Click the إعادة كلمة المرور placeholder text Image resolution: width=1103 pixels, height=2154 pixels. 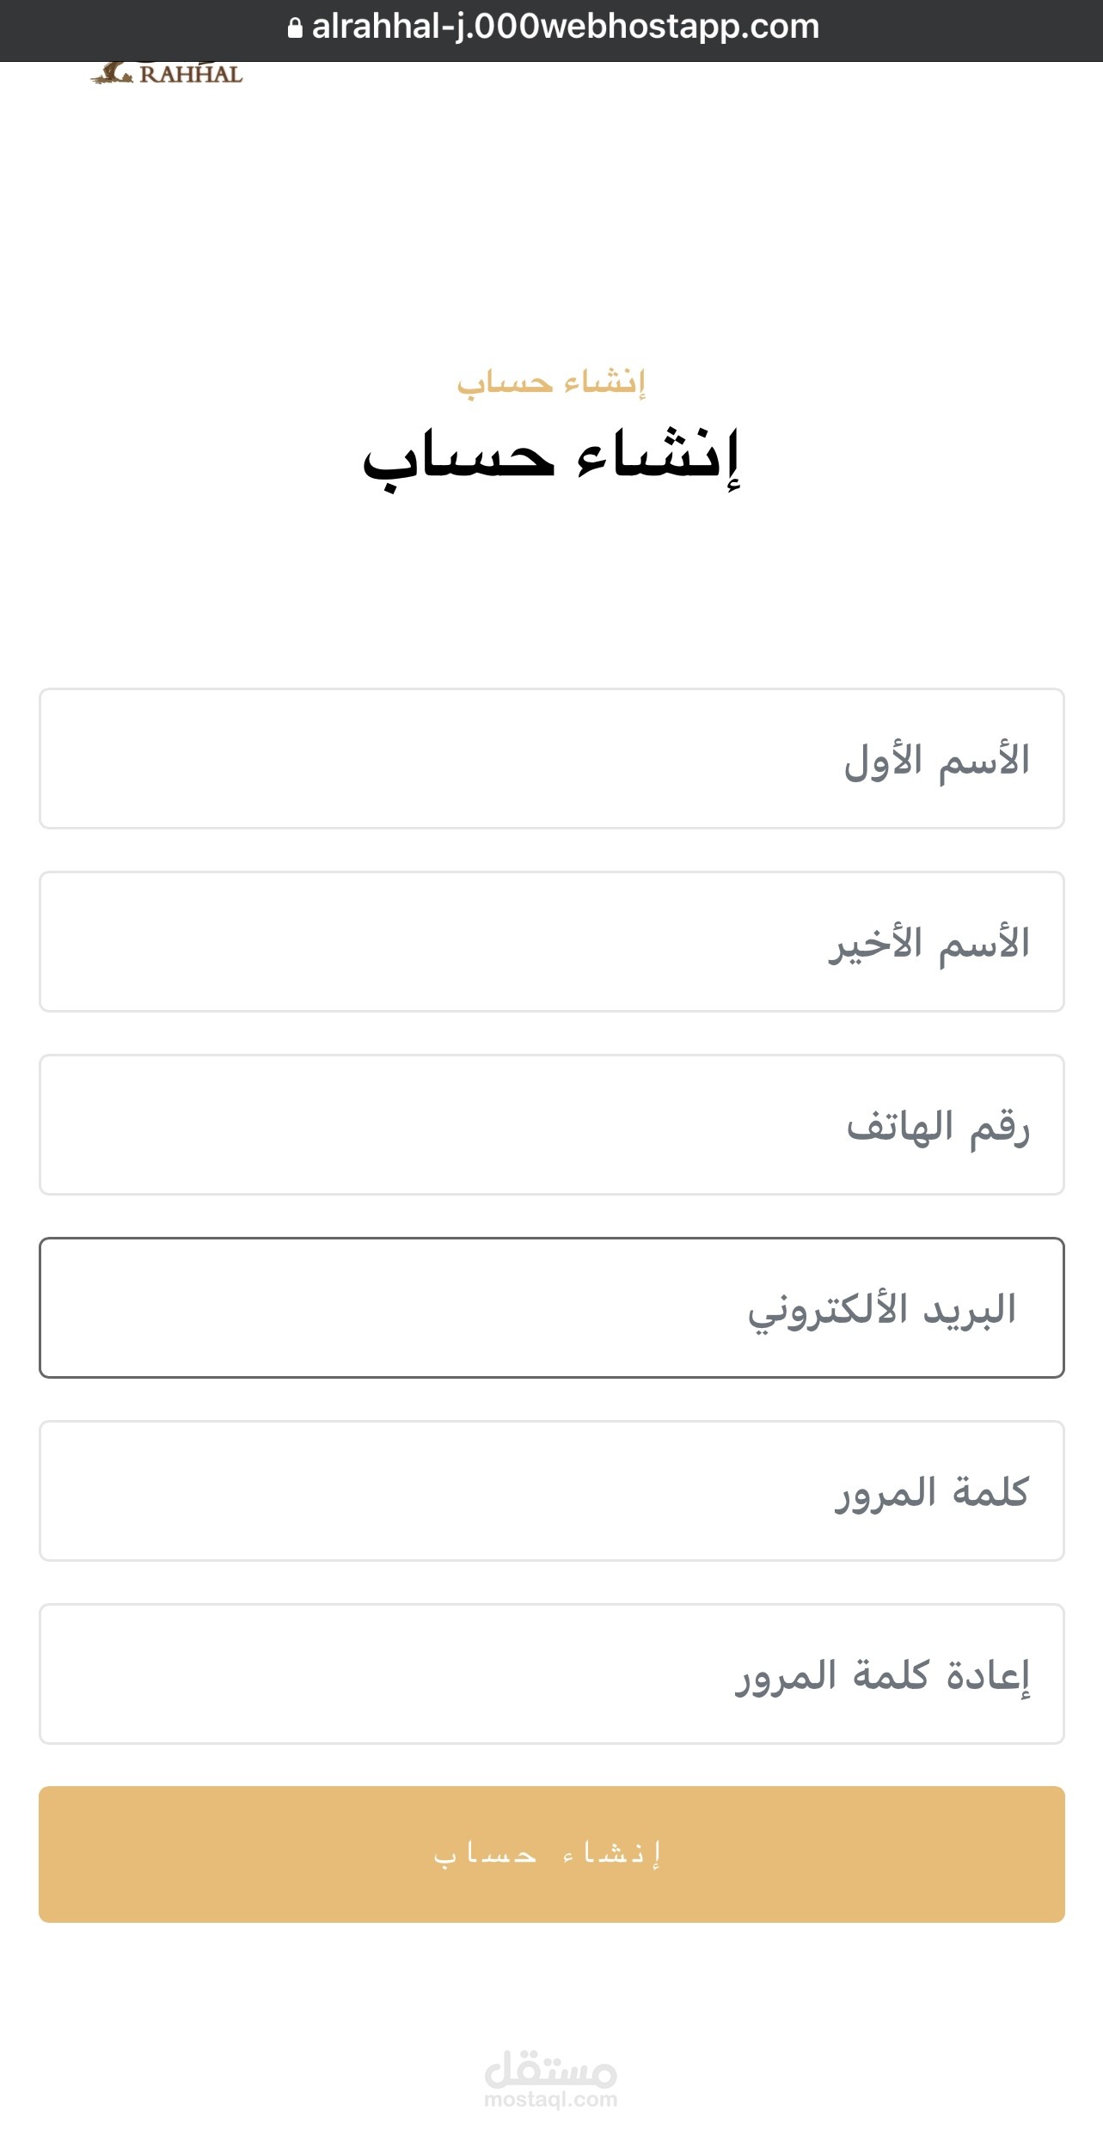(x=883, y=1675)
